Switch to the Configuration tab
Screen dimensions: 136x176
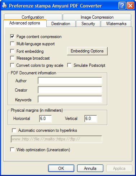point(33,17)
